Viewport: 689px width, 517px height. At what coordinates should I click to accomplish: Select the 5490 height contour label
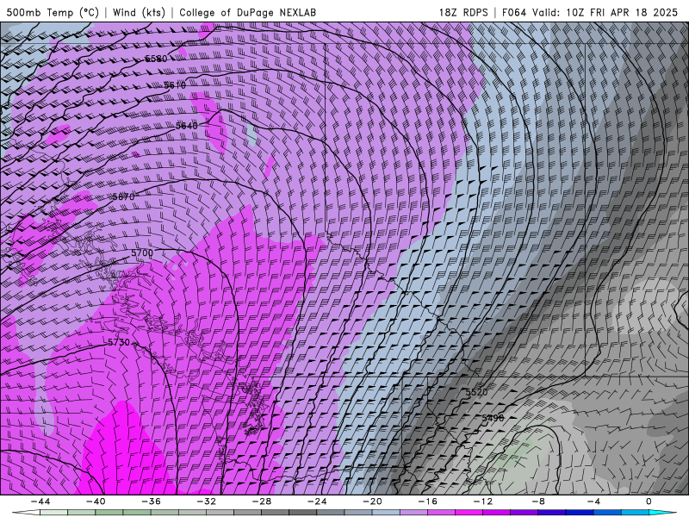coord(493,418)
